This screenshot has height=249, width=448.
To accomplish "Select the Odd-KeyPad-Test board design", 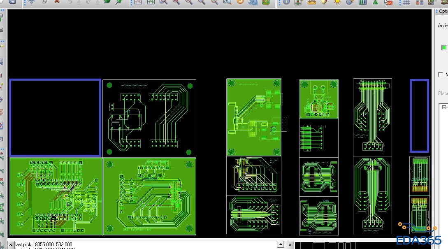I will [x=149, y=196].
